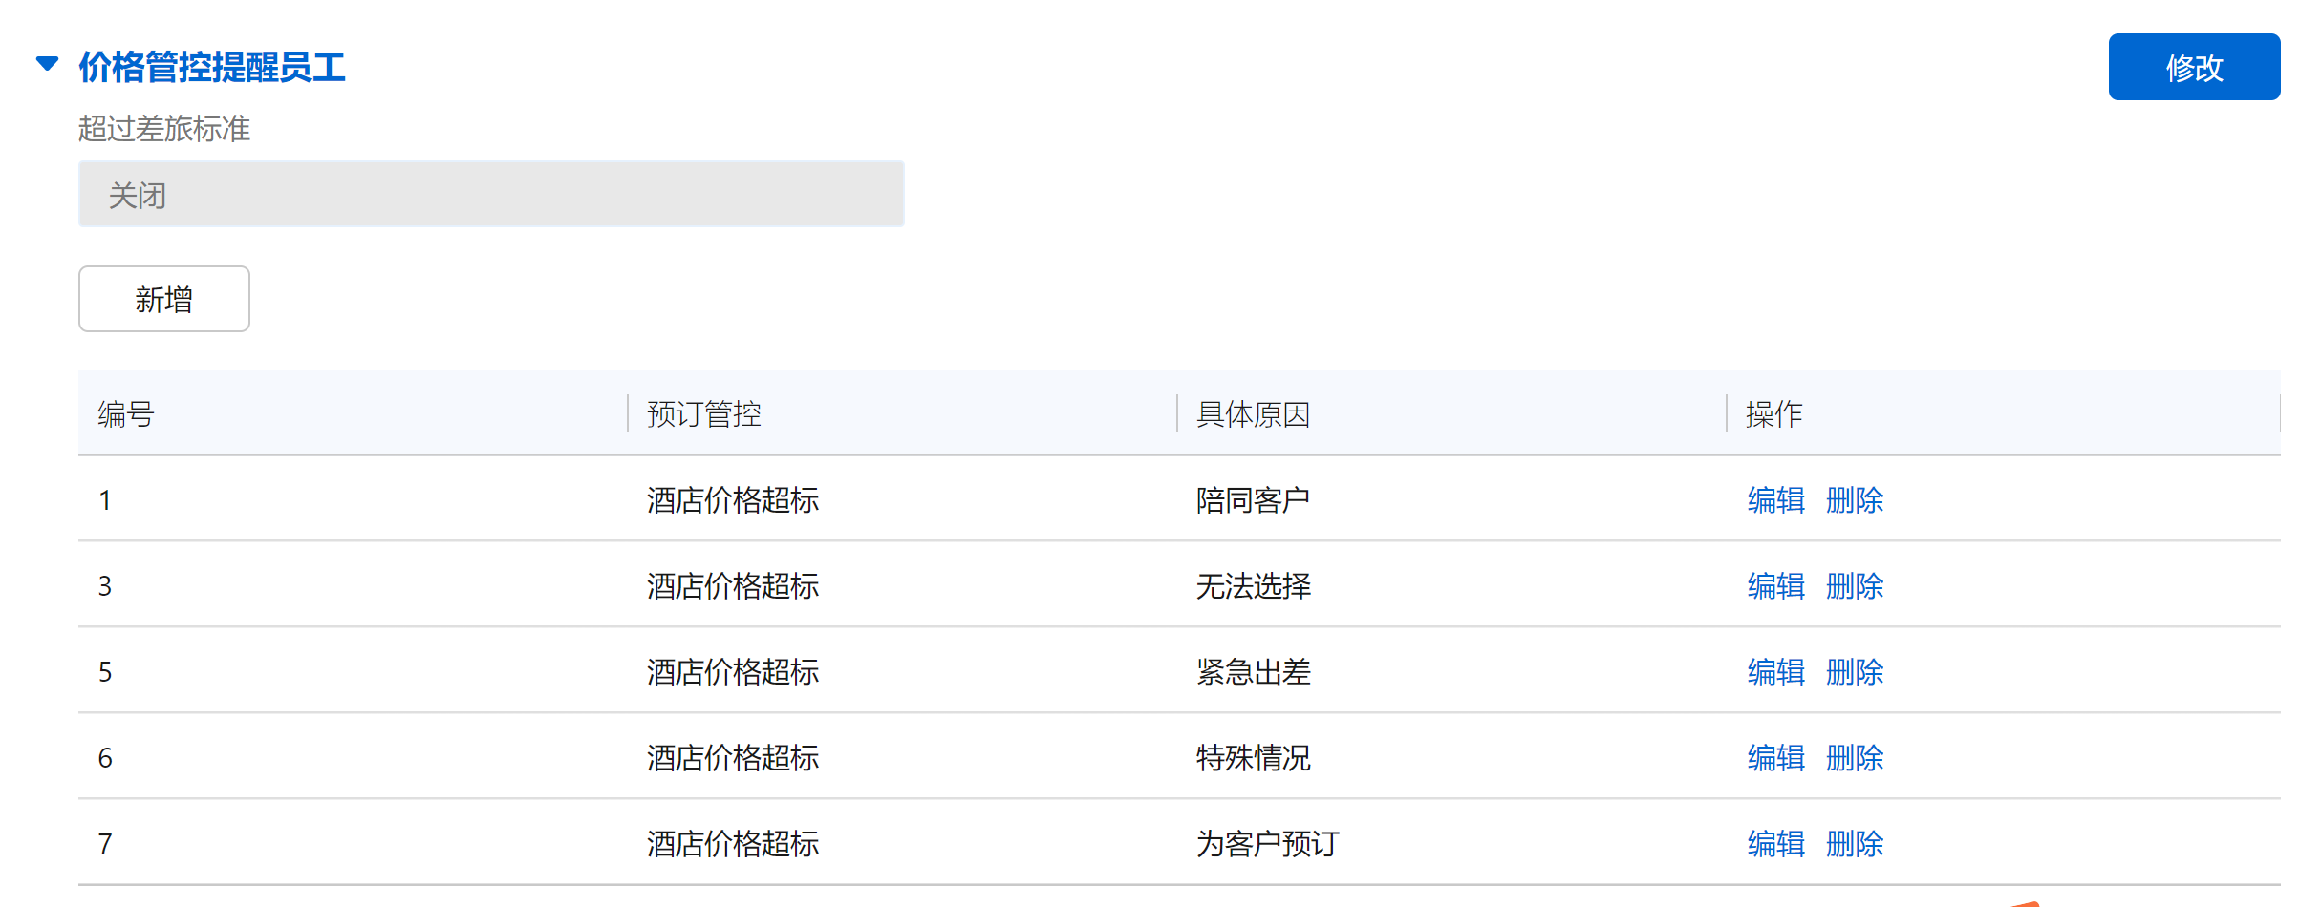This screenshot has height=907, width=2300.
Task: Edit the 为客户预订 row
Action: click(1775, 844)
